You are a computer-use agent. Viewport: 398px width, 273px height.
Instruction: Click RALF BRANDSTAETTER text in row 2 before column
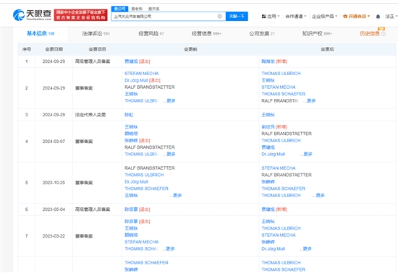pos(150,87)
